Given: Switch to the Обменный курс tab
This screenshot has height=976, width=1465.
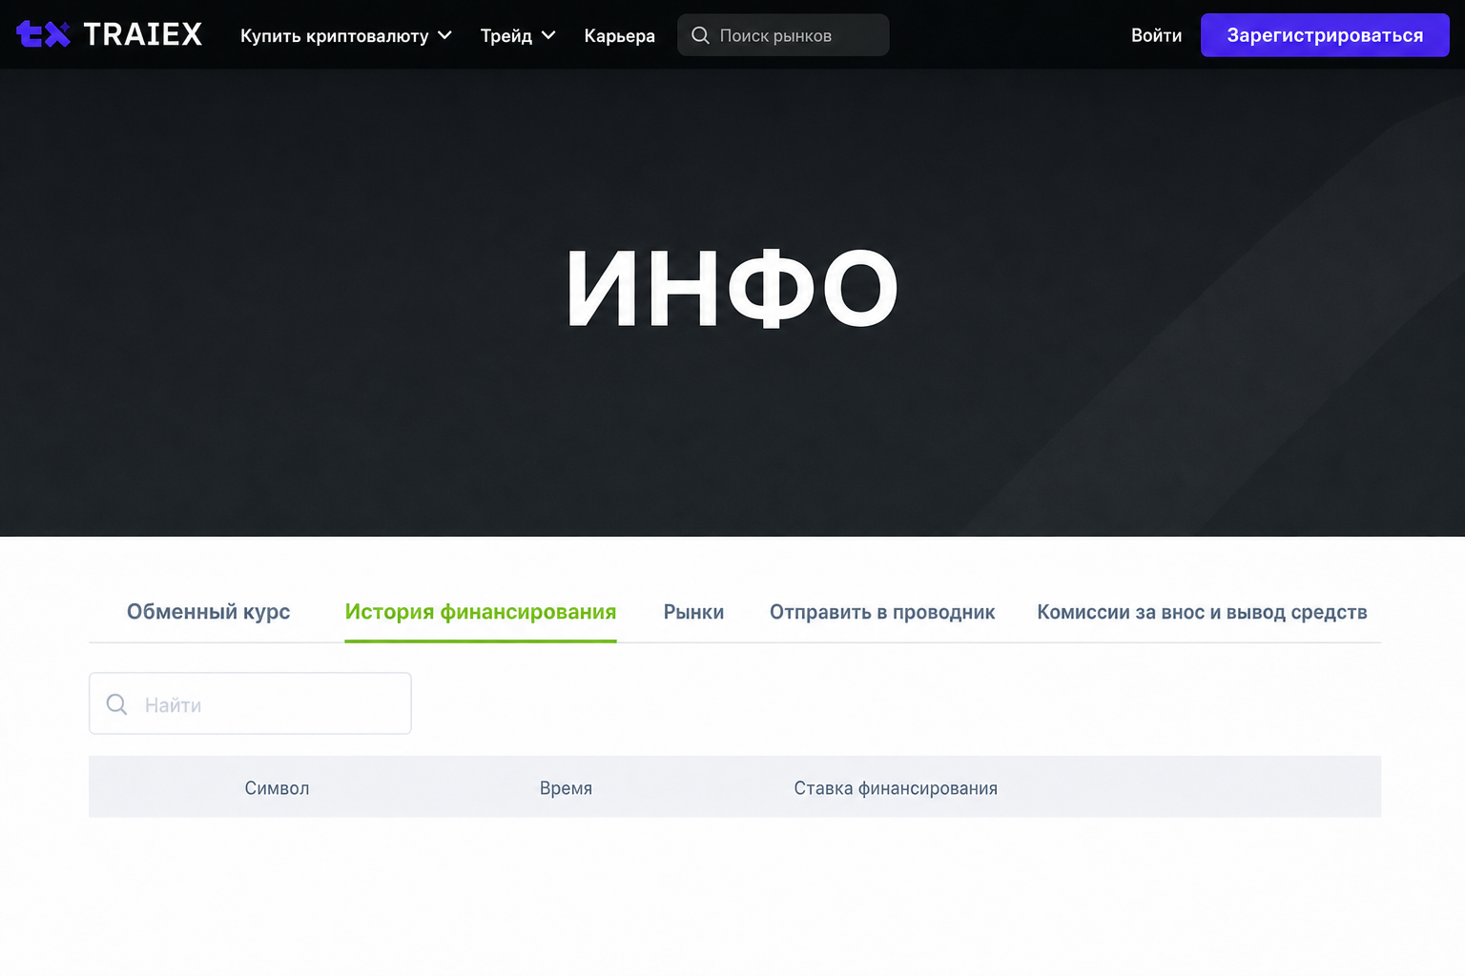Looking at the screenshot, I should (209, 612).
